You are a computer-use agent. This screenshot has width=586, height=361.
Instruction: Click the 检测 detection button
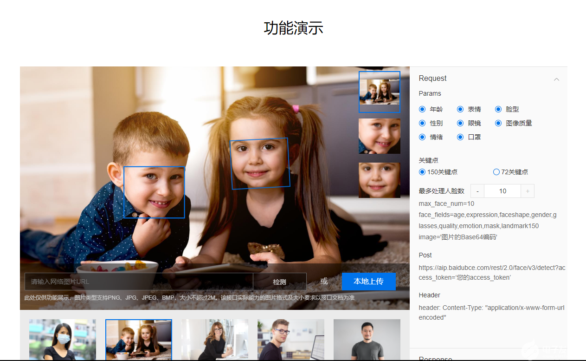279,281
